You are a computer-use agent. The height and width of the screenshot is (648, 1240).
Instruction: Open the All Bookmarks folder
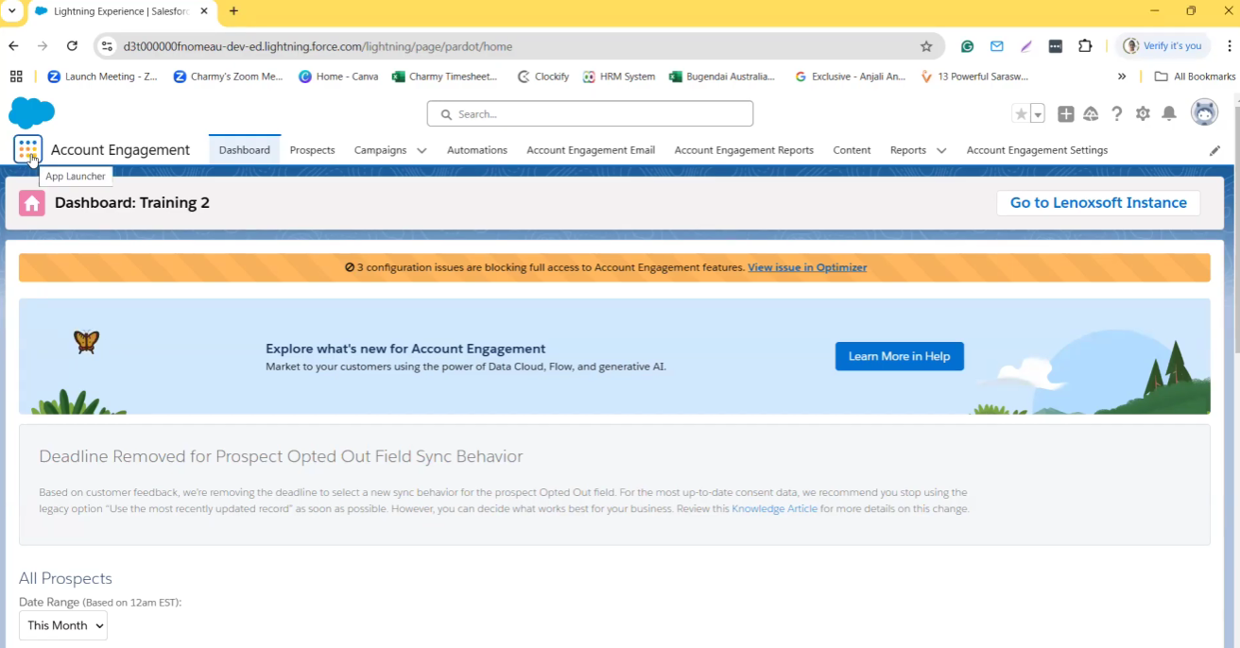coord(1196,77)
